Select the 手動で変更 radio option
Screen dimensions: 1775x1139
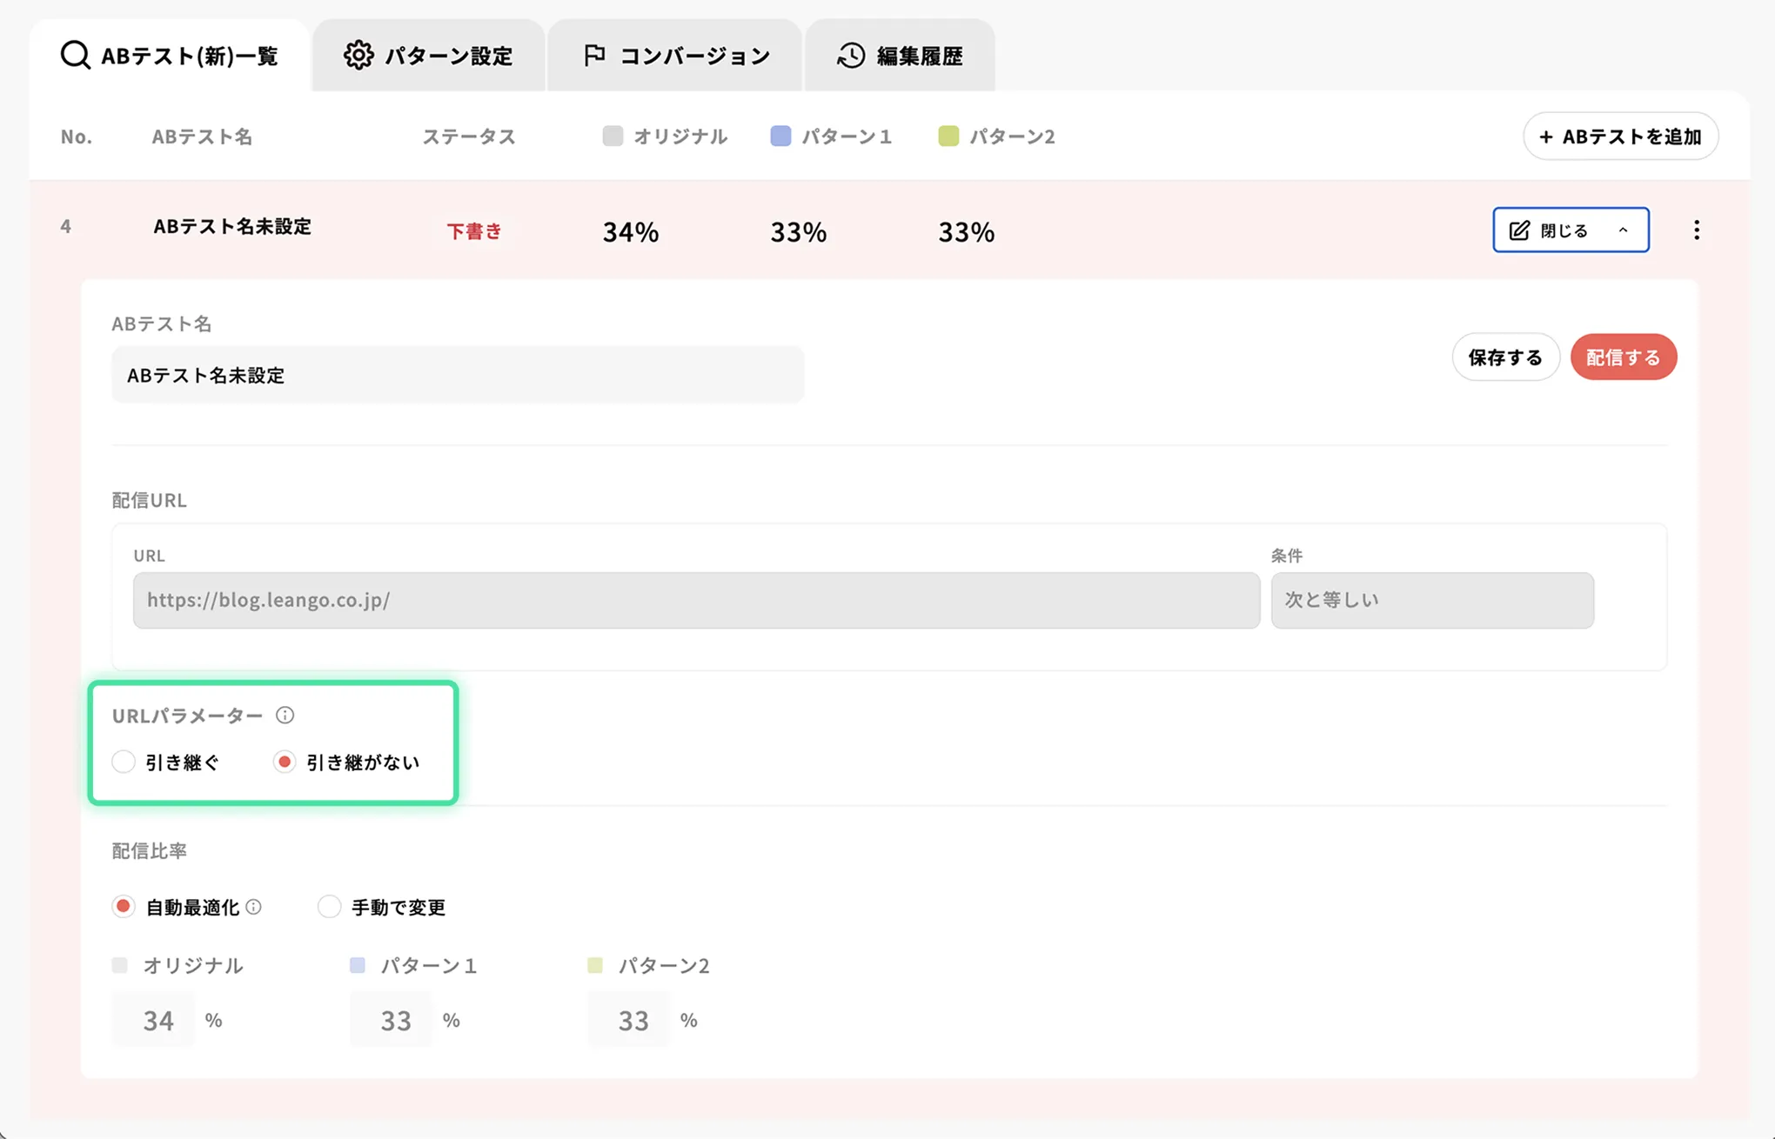(329, 907)
